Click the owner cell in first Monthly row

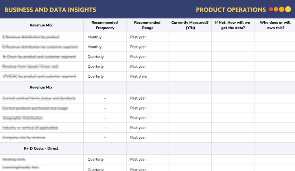click(275, 37)
